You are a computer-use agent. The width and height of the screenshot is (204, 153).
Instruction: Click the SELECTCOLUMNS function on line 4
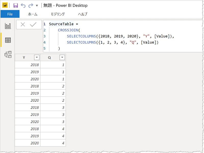[81, 42]
